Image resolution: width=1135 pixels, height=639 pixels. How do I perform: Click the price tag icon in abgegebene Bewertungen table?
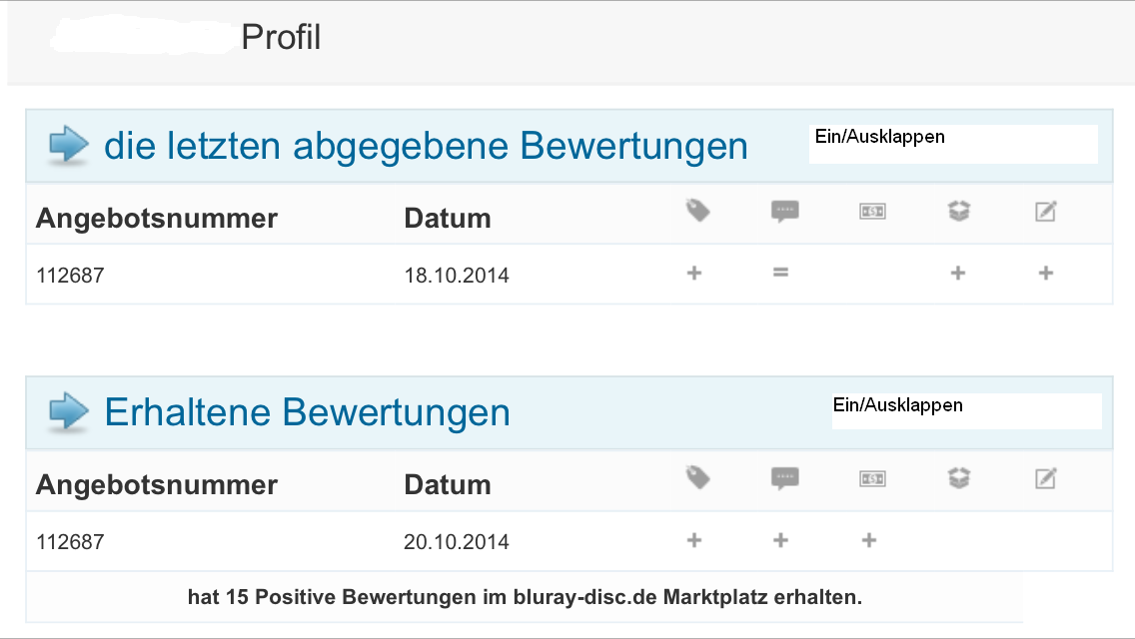(x=697, y=211)
